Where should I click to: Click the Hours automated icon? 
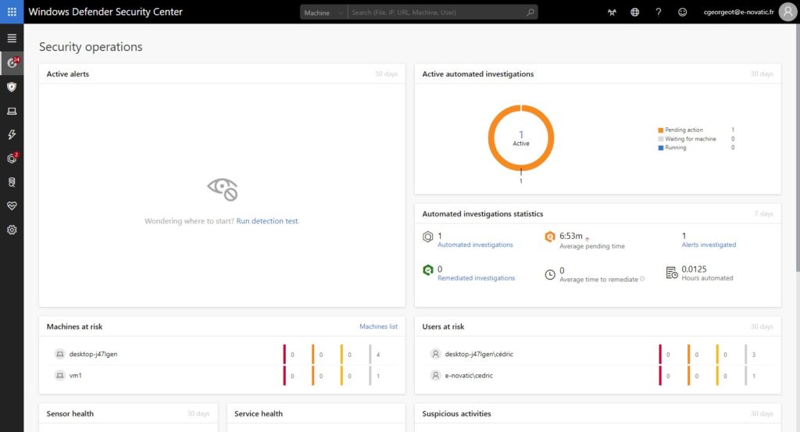pyautogui.click(x=672, y=273)
